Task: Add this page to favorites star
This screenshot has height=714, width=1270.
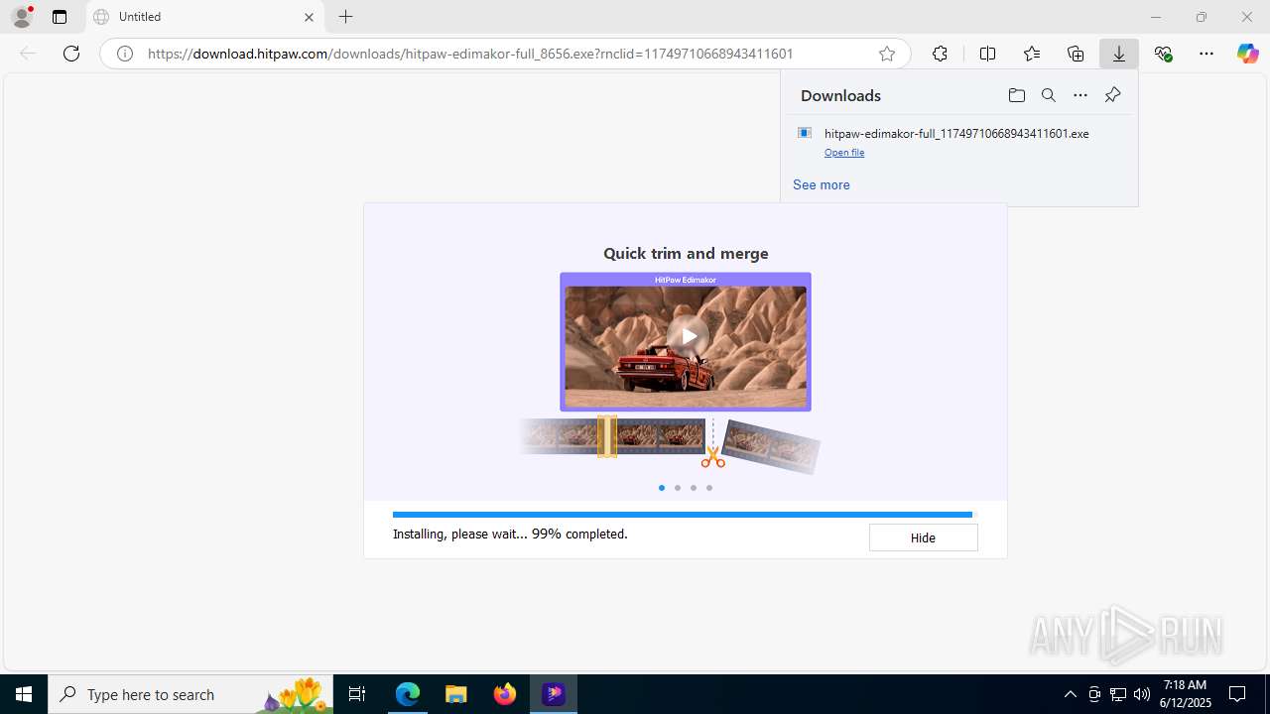Action: point(887,54)
